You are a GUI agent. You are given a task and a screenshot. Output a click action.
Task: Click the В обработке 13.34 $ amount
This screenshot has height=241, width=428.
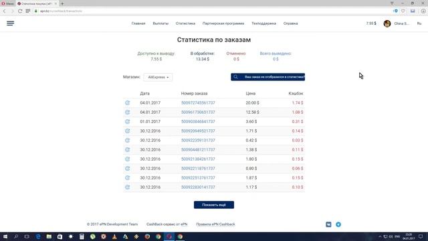[x=203, y=59]
